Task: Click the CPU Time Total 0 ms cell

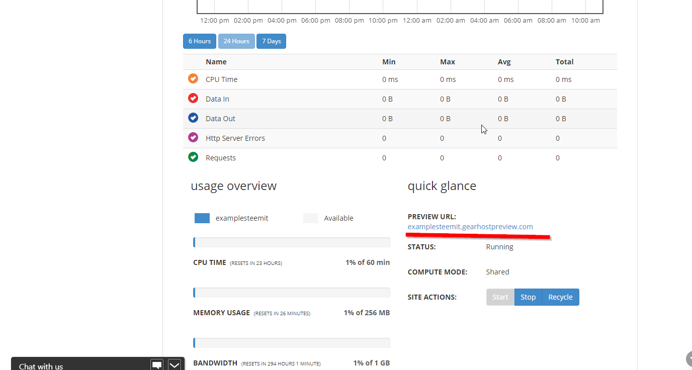Action: (x=563, y=79)
